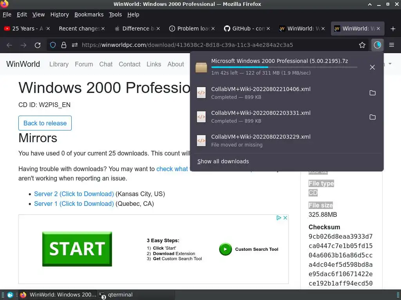The height and width of the screenshot is (300, 401).
Task: Close the 'Problem loading' tab
Action: pyautogui.click(x=213, y=29)
